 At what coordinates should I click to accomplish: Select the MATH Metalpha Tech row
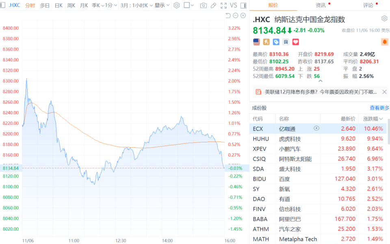318,239
